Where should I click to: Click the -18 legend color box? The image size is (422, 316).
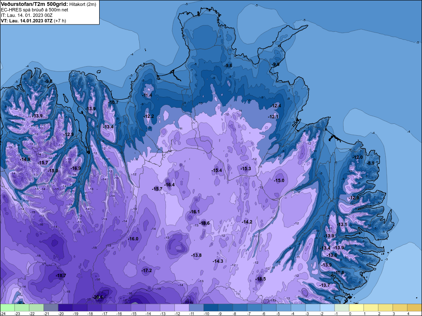pos(95,308)
